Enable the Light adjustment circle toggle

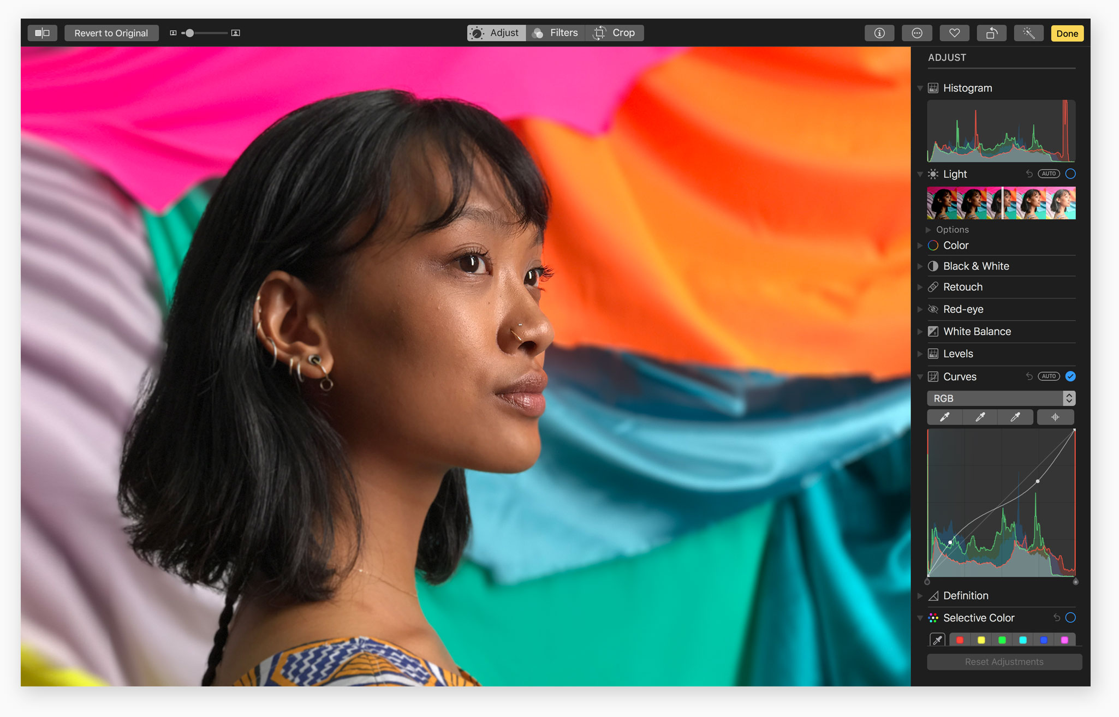click(1070, 174)
